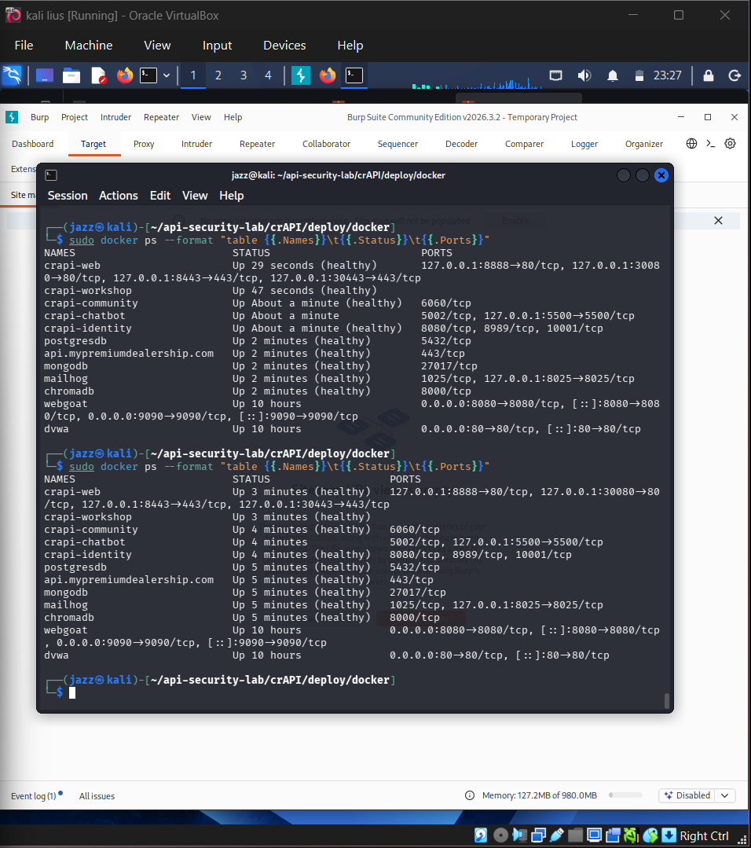
Task: Click VirtualBox optical disk status icon
Action: (x=501, y=835)
